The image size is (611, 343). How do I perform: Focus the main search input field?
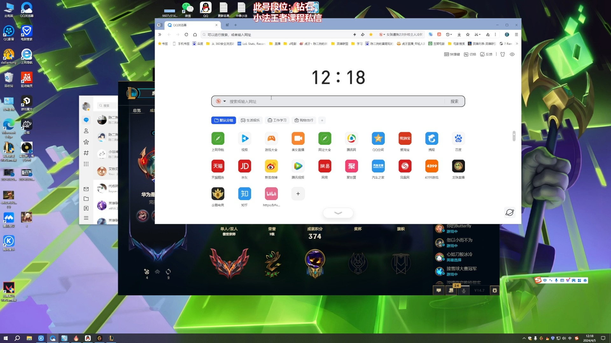[x=336, y=101]
